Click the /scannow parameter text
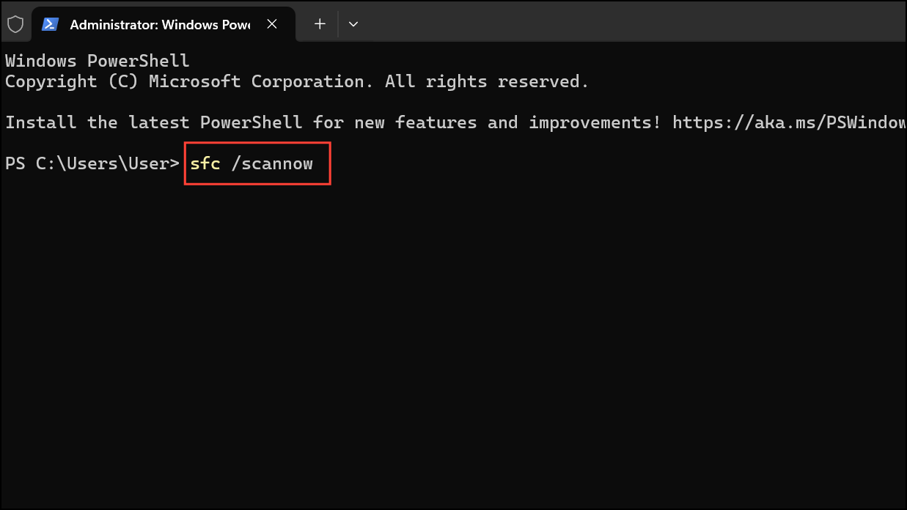Screen dimensions: 907x510 pos(272,163)
